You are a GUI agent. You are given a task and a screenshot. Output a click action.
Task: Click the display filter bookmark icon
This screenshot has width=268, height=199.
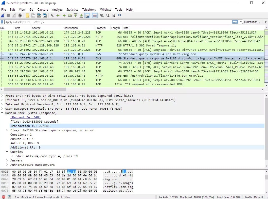pyautogui.click(x=3, y=22)
